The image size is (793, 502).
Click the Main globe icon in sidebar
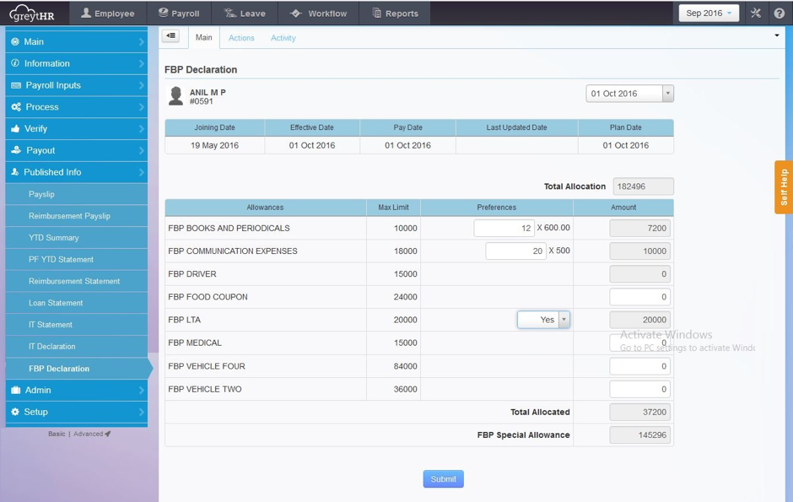(15, 42)
